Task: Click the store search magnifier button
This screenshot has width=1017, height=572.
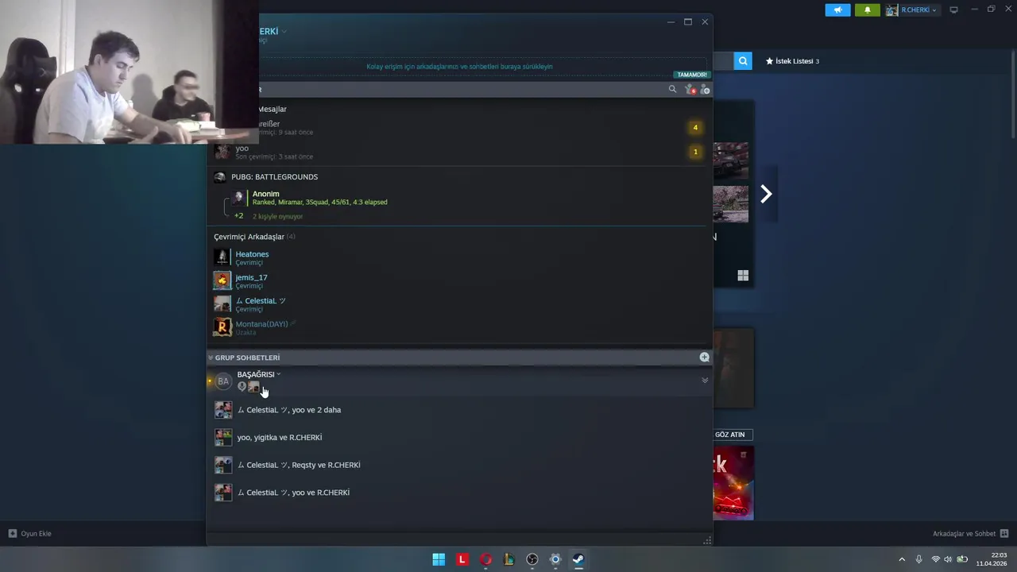Action: (743, 61)
